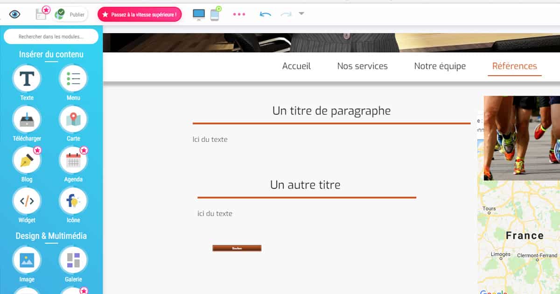Screen dimensions: 560x294
Task: Toggle the preview eye icon
Action: click(15, 14)
